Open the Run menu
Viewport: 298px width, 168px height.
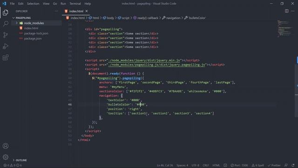point(63,4)
